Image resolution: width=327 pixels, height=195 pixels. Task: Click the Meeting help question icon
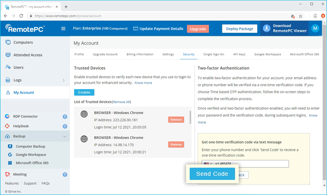pyautogui.click(x=65, y=175)
